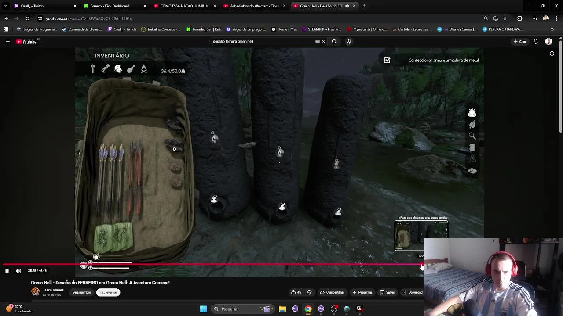The width and height of the screenshot is (563, 316).
Task: Reload the current page
Action: pyautogui.click(x=27, y=18)
